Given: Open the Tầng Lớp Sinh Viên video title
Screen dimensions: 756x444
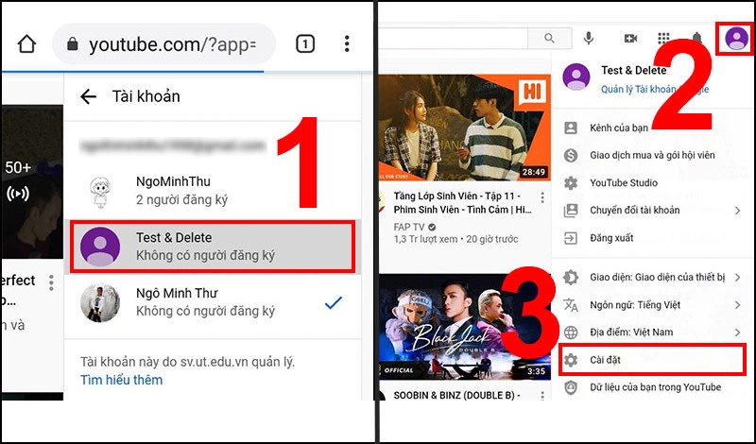Looking at the screenshot, I should pyautogui.click(x=462, y=203).
